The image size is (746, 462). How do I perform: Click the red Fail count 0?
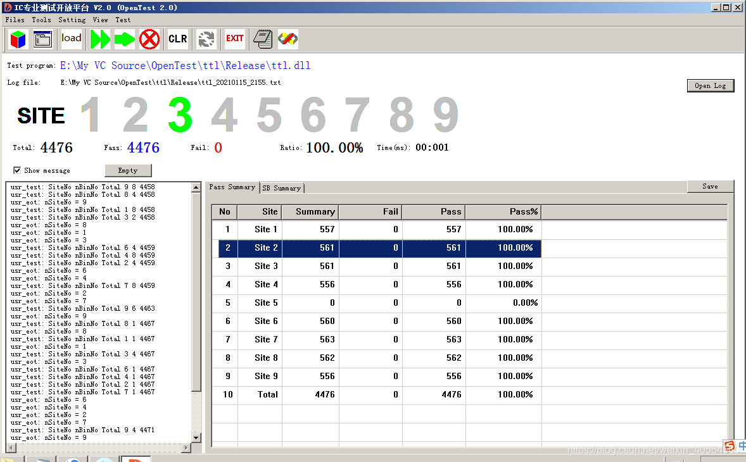(218, 148)
